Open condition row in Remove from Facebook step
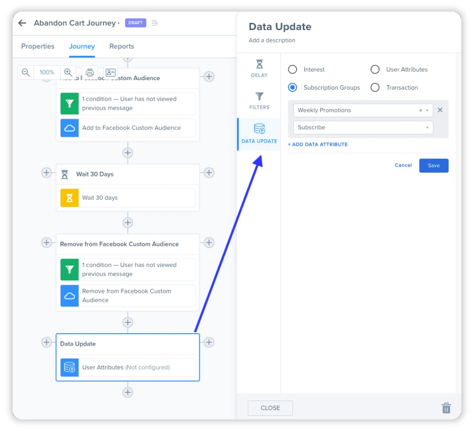 (128, 269)
